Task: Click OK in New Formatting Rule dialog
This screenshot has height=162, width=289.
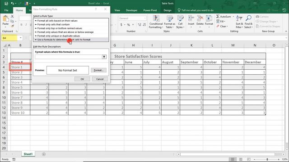Action: coord(82,79)
